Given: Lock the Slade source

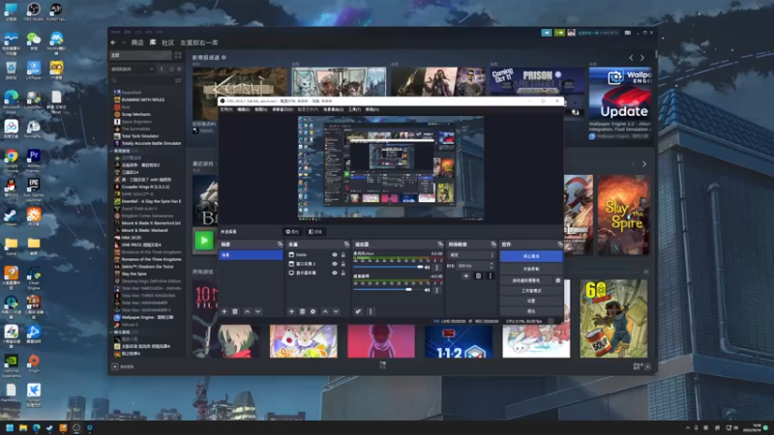Looking at the screenshot, I should (x=343, y=255).
